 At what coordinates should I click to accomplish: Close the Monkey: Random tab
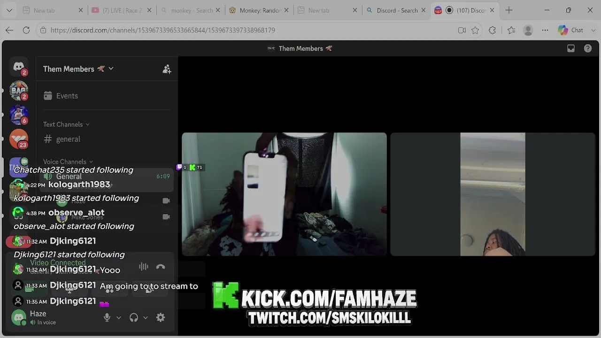(286, 10)
